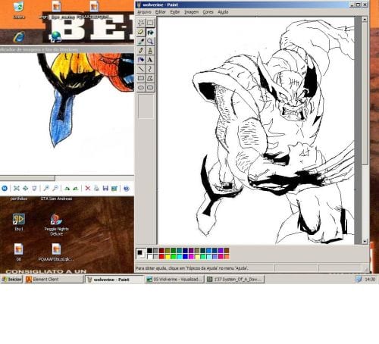The width and height of the screenshot is (379, 344).
Task: Open the Editar menu in Paint
Action: click(160, 12)
